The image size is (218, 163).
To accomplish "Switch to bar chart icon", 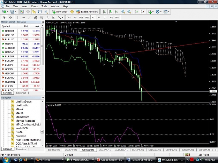I will click(x=104, y=12).
